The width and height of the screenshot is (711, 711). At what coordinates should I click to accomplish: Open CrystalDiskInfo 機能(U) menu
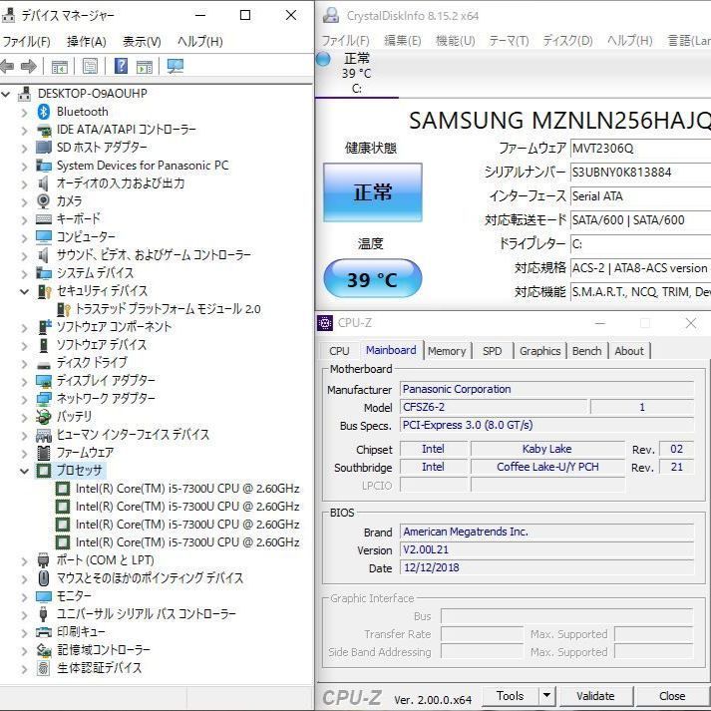(x=456, y=41)
